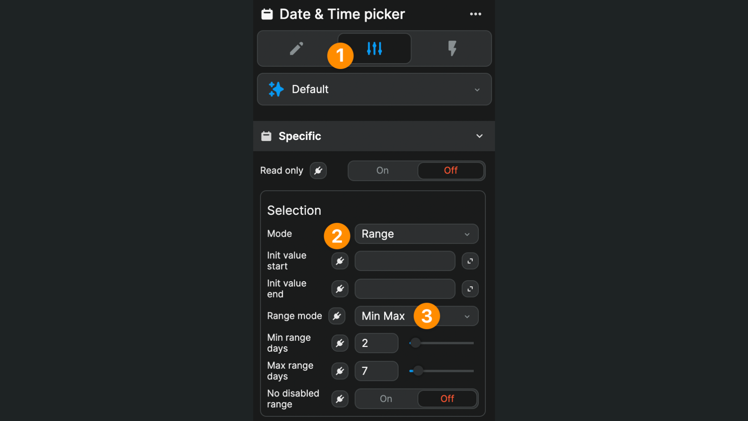Open the Default preset dropdown
Viewport: 748px width, 421px height.
(374, 89)
